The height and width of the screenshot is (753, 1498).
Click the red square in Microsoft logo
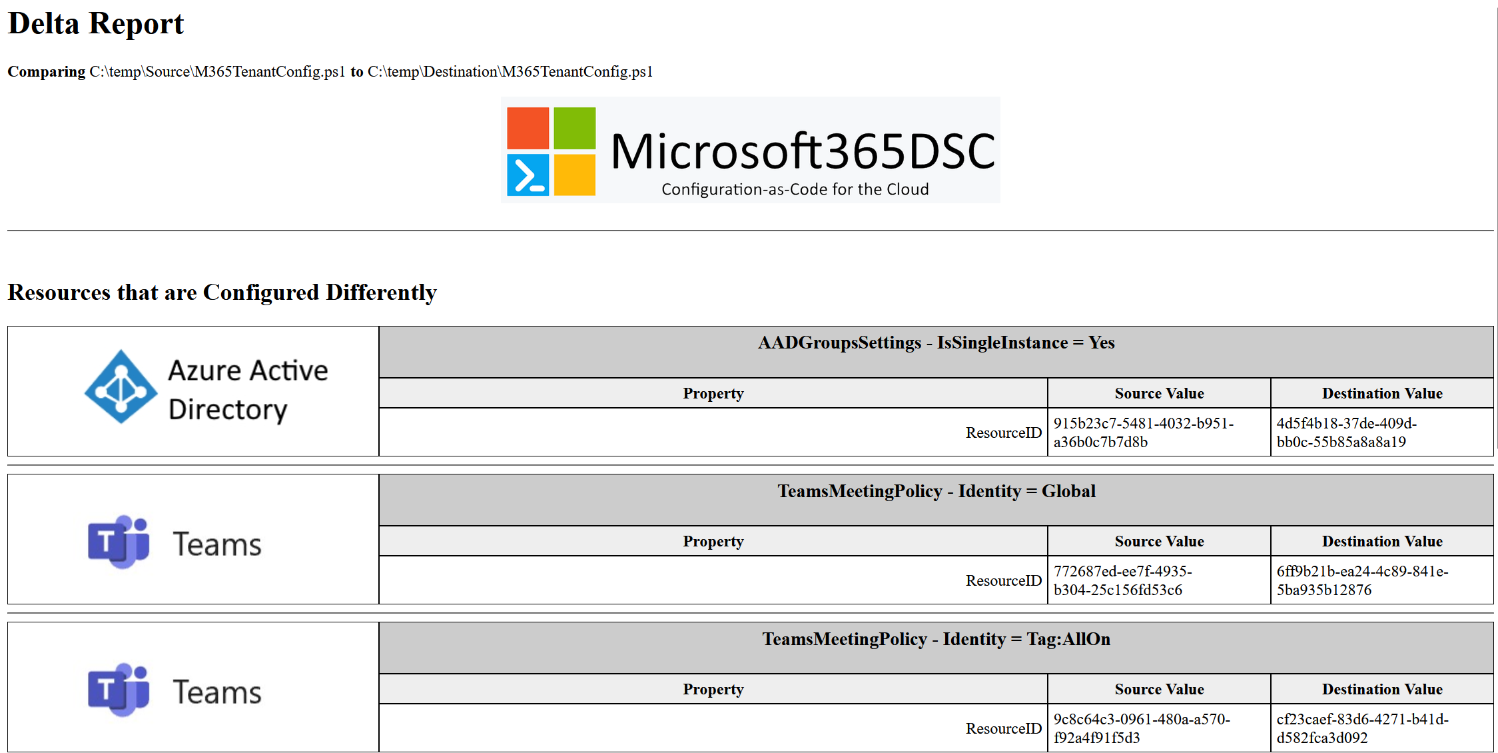click(x=528, y=128)
